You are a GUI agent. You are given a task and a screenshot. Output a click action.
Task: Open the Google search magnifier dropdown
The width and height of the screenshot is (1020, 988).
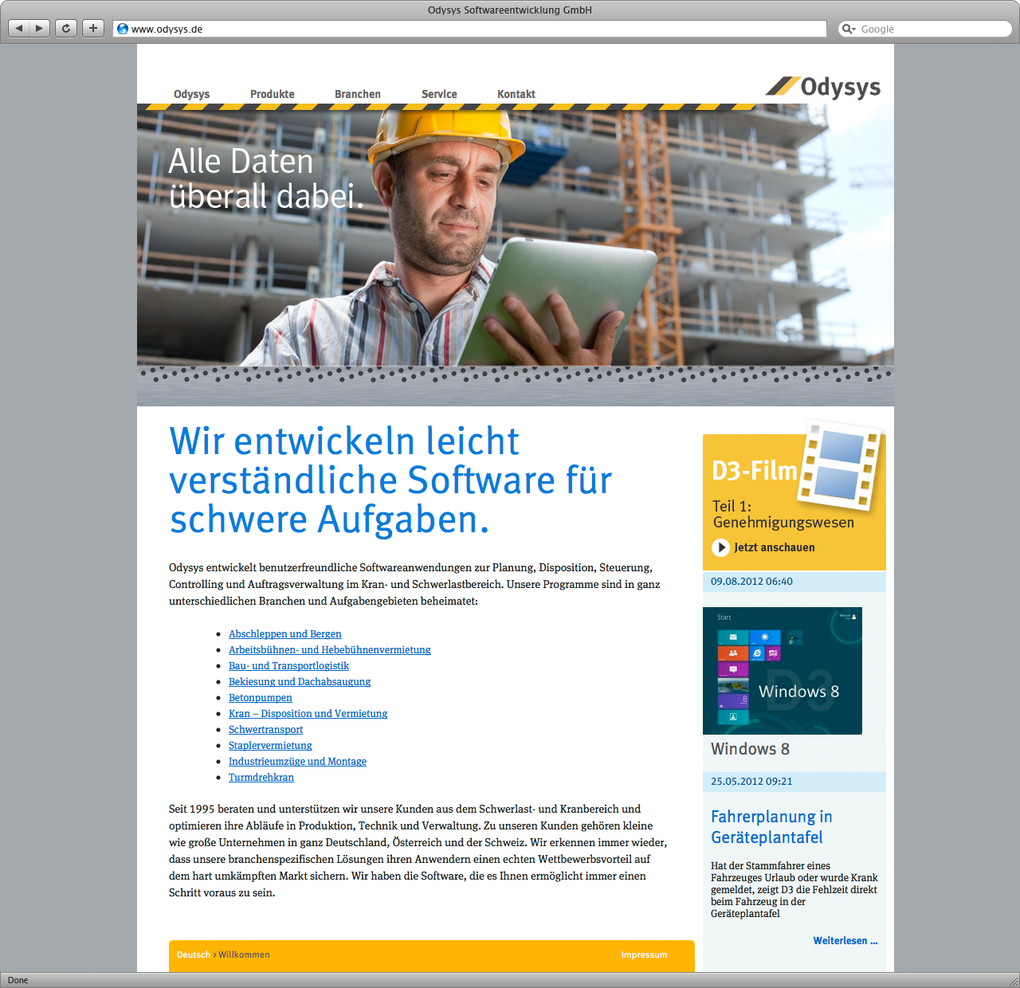point(849,29)
